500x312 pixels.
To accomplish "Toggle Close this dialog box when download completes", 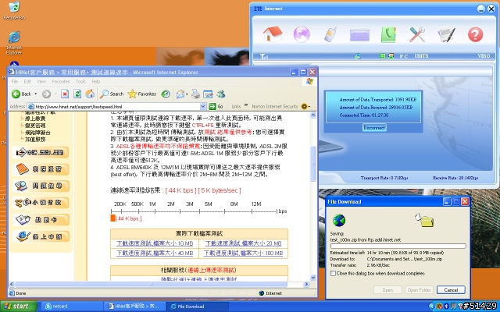I will pyautogui.click(x=334, y=274).
